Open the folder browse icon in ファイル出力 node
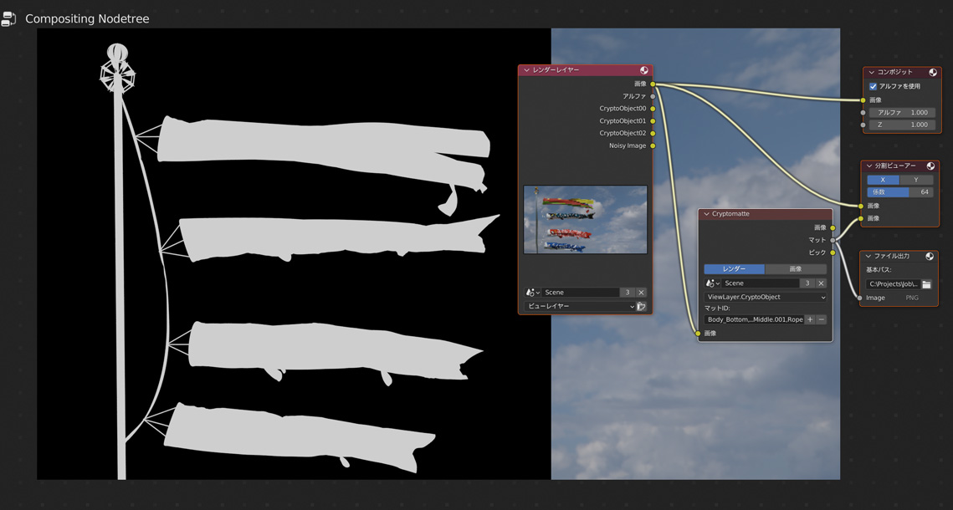 925,283
